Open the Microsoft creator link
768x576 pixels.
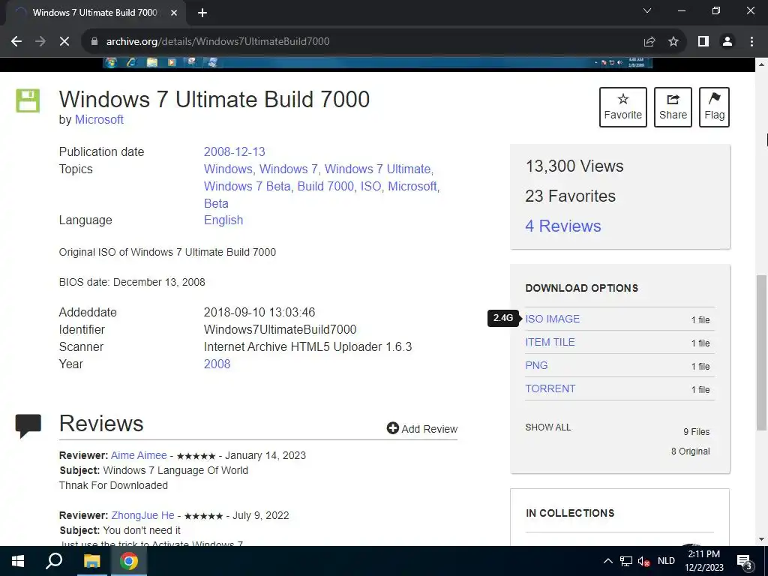tap(99, 119)
